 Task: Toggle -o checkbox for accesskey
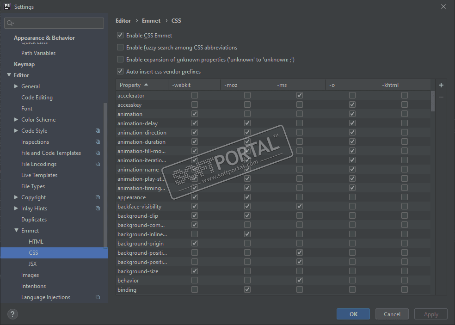point(352,104)
